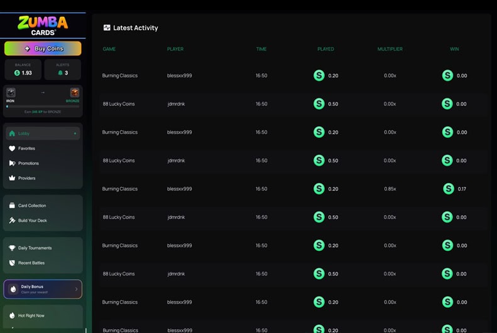The width and height of the screenshot is (497, 333).
Task: Click the 0.17 win amount
Action: point(462,189)
